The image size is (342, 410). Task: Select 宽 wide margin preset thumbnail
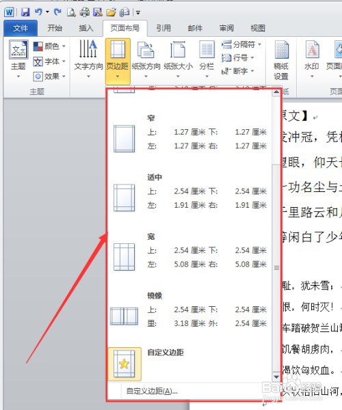(x=124, y=257)
